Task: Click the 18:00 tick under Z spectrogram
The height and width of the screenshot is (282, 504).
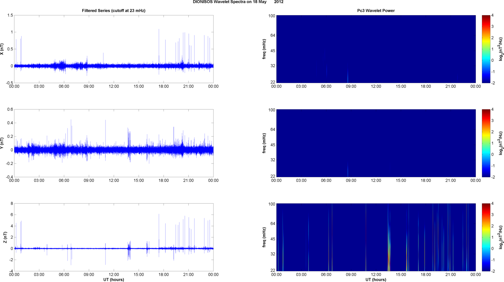Action: pyautogui.click(x=426, y=274)
